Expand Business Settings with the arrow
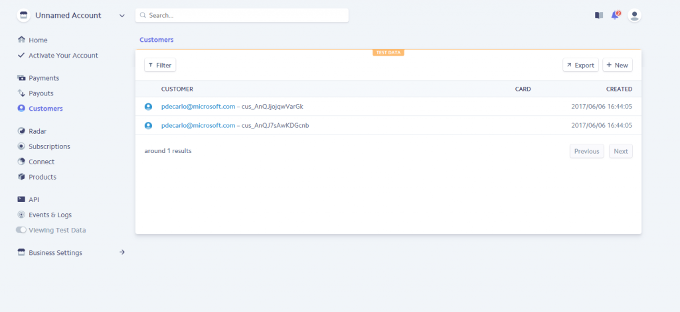 pyautogui.click(x=122, y=252)
